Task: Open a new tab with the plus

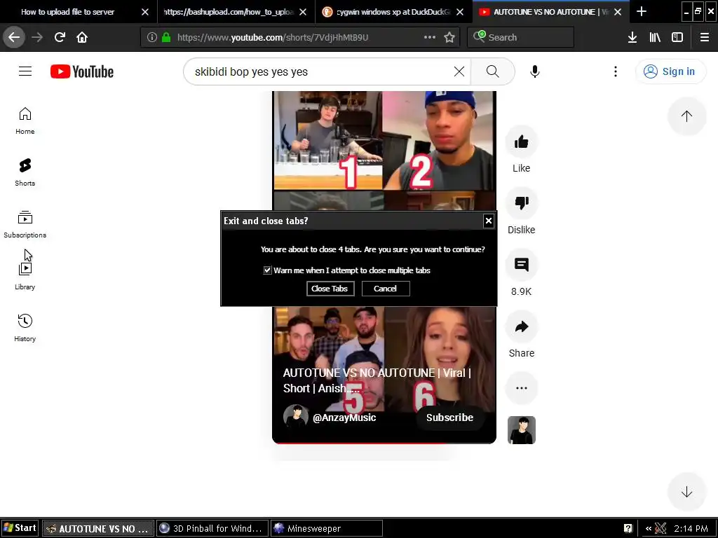Action: 642,12
